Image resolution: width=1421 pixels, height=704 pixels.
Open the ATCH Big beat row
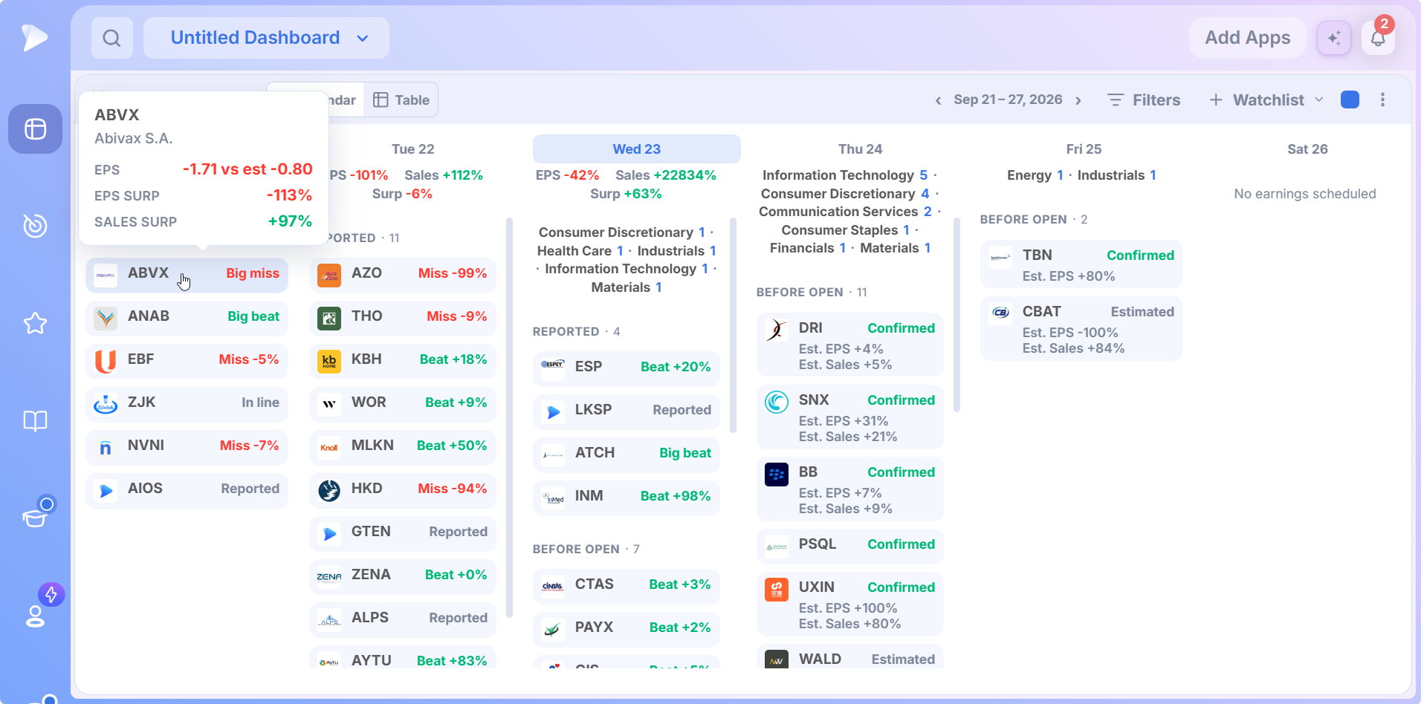tap(627, 455)
